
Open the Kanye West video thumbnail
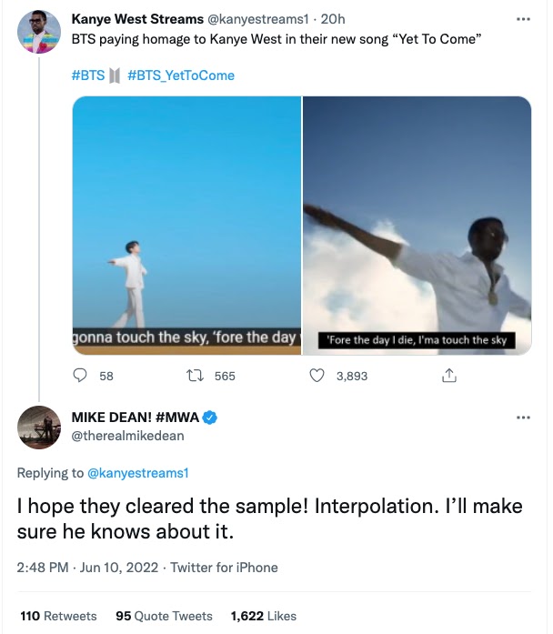point(417,225)
